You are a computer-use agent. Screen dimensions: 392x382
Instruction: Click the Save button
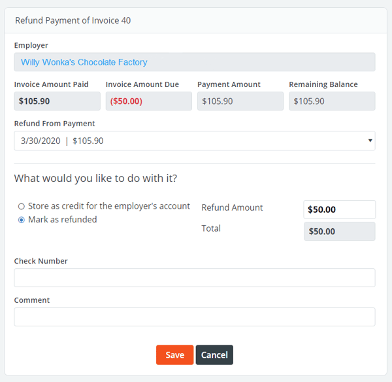pos(174,355)
